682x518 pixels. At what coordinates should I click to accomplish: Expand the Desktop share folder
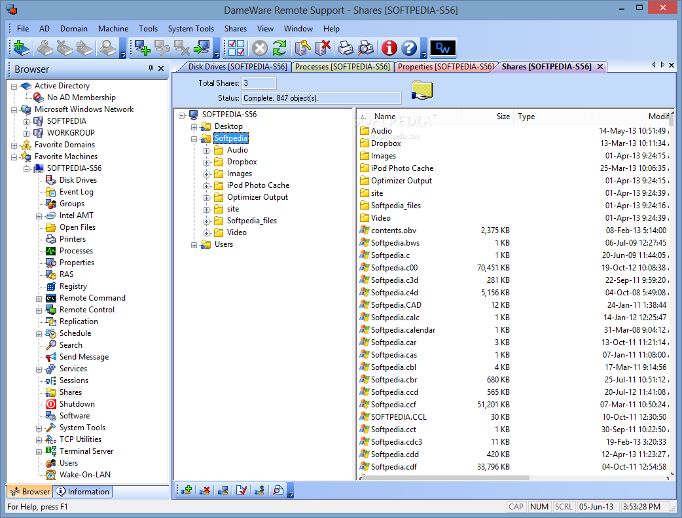tap(194, 127)
